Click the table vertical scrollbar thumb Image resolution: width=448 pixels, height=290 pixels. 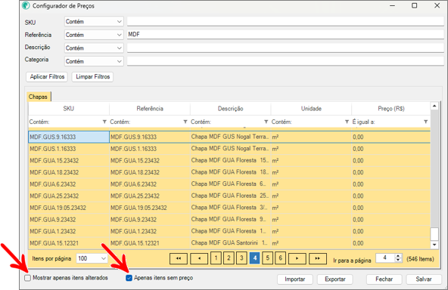click(x=434, y=234)
